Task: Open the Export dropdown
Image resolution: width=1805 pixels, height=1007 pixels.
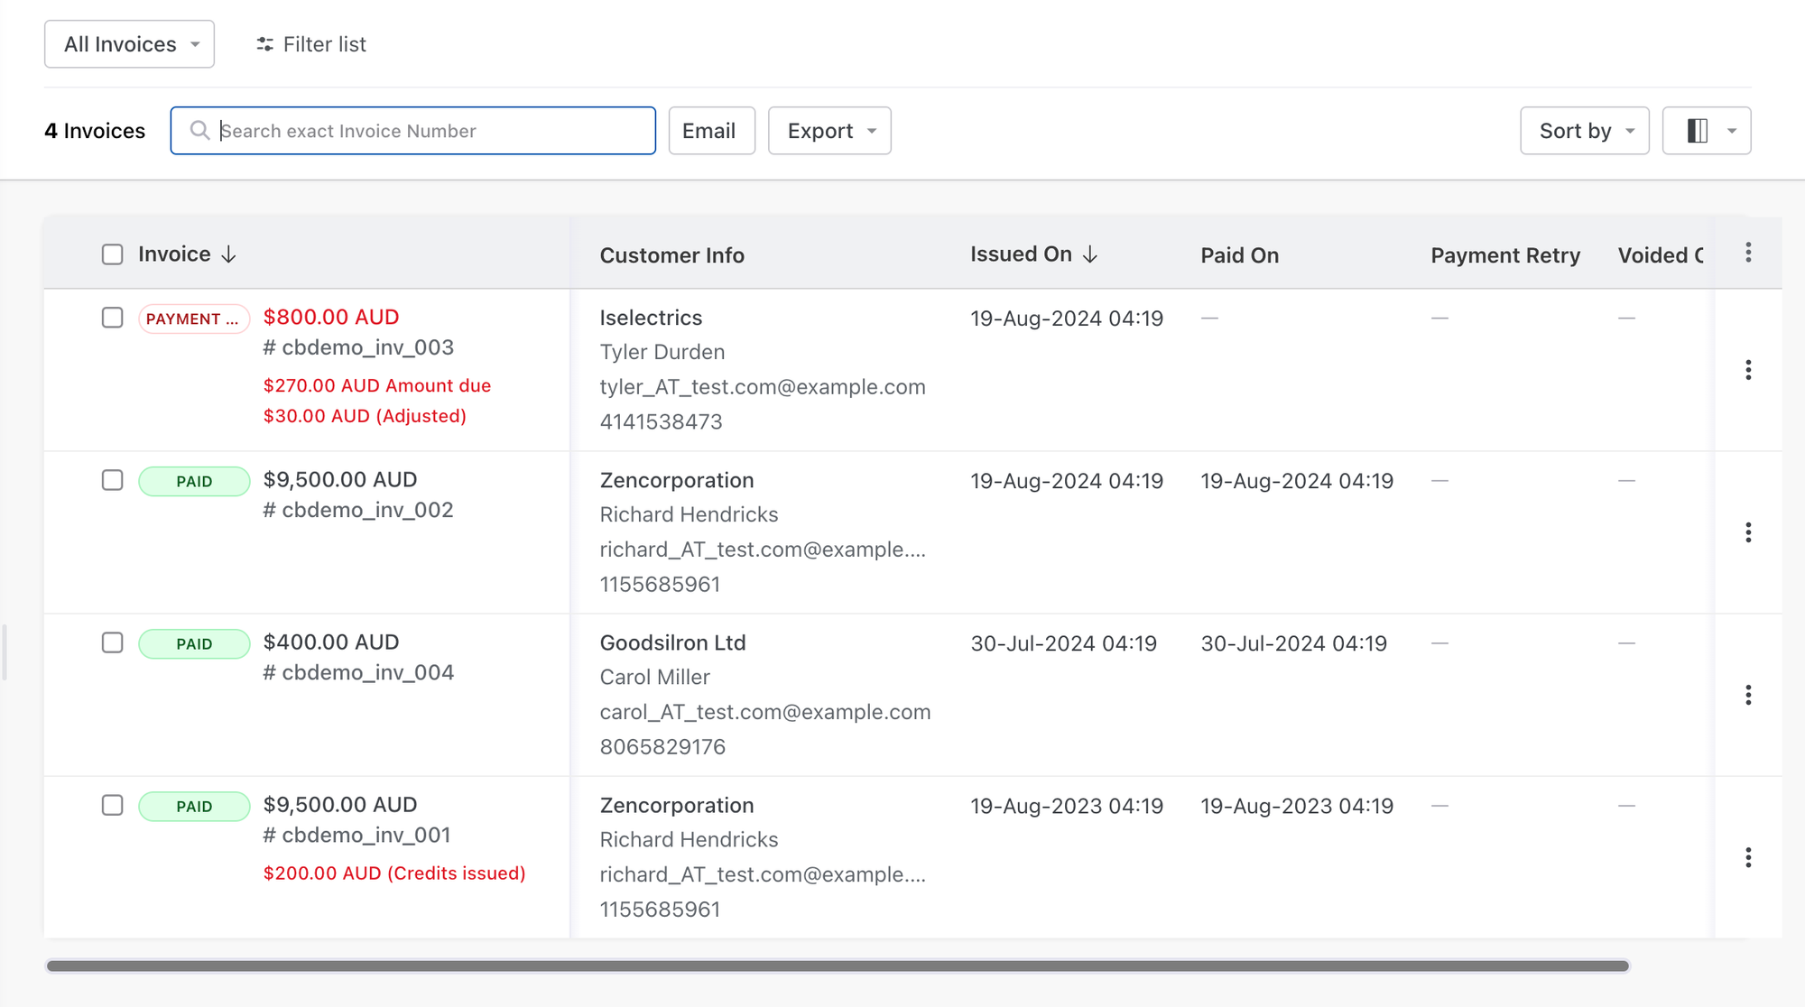Action: [829, 131]
